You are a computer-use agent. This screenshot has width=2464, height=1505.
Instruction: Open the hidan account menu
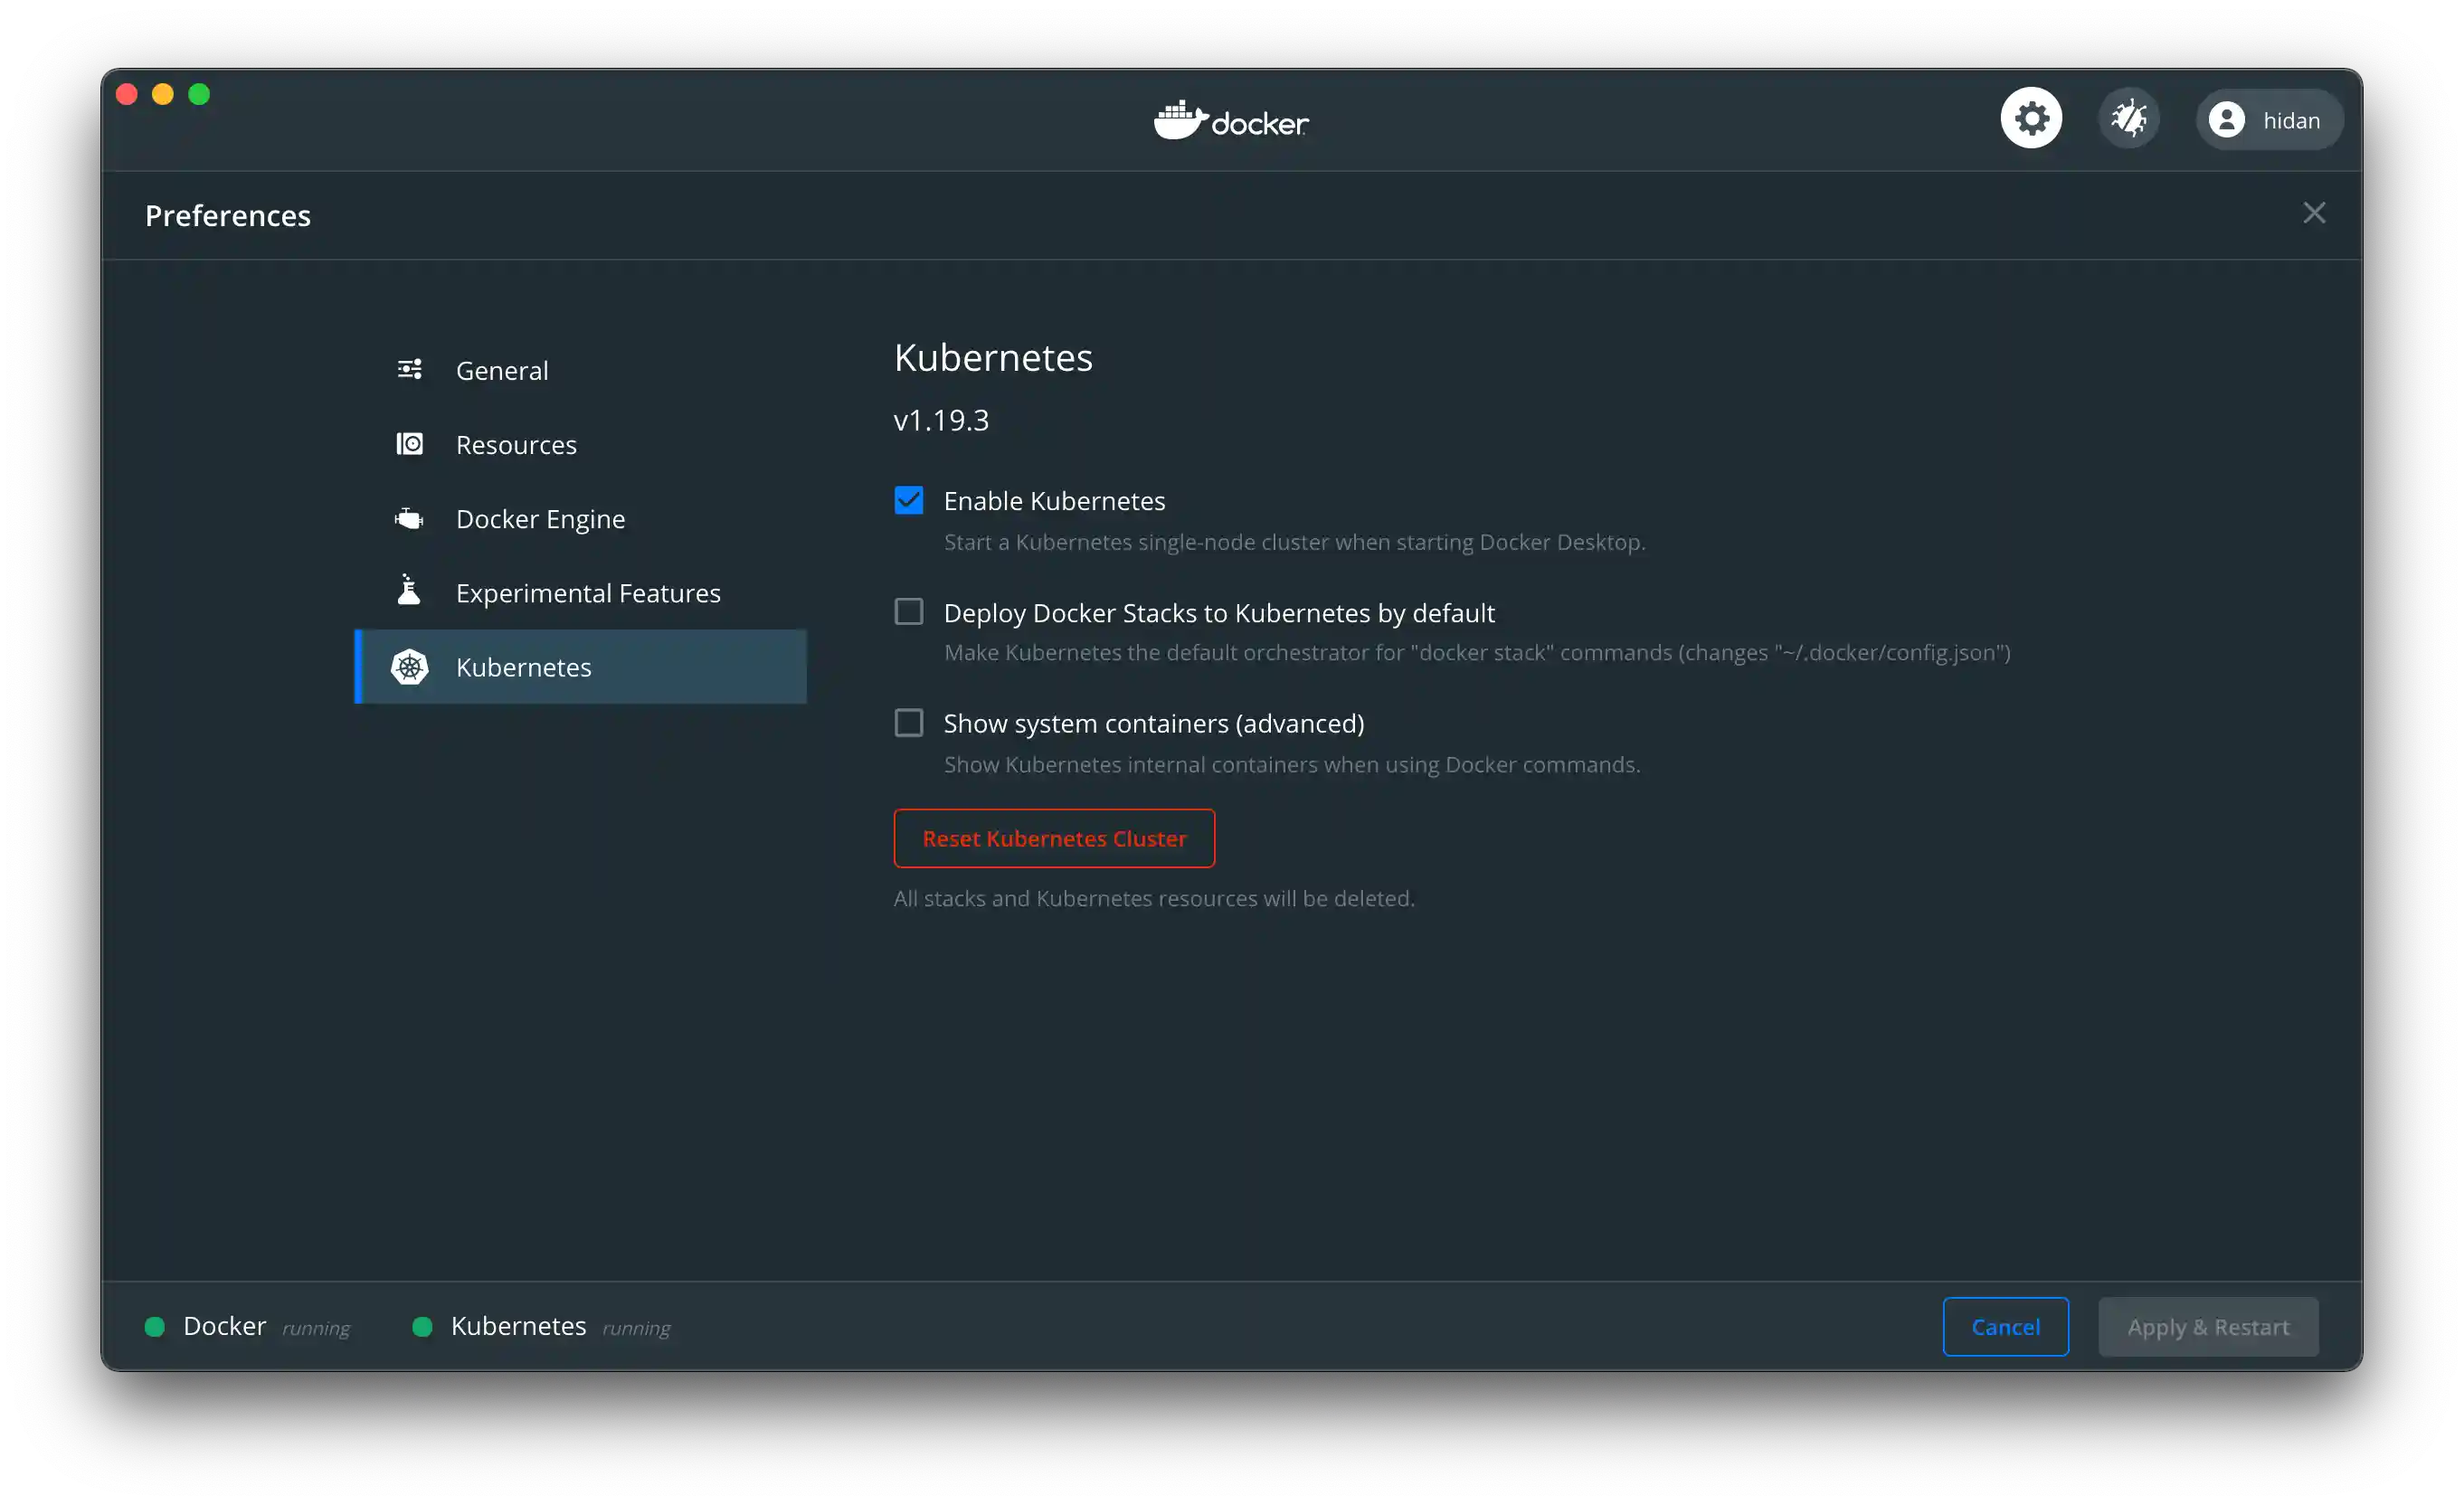[2268, 119]
